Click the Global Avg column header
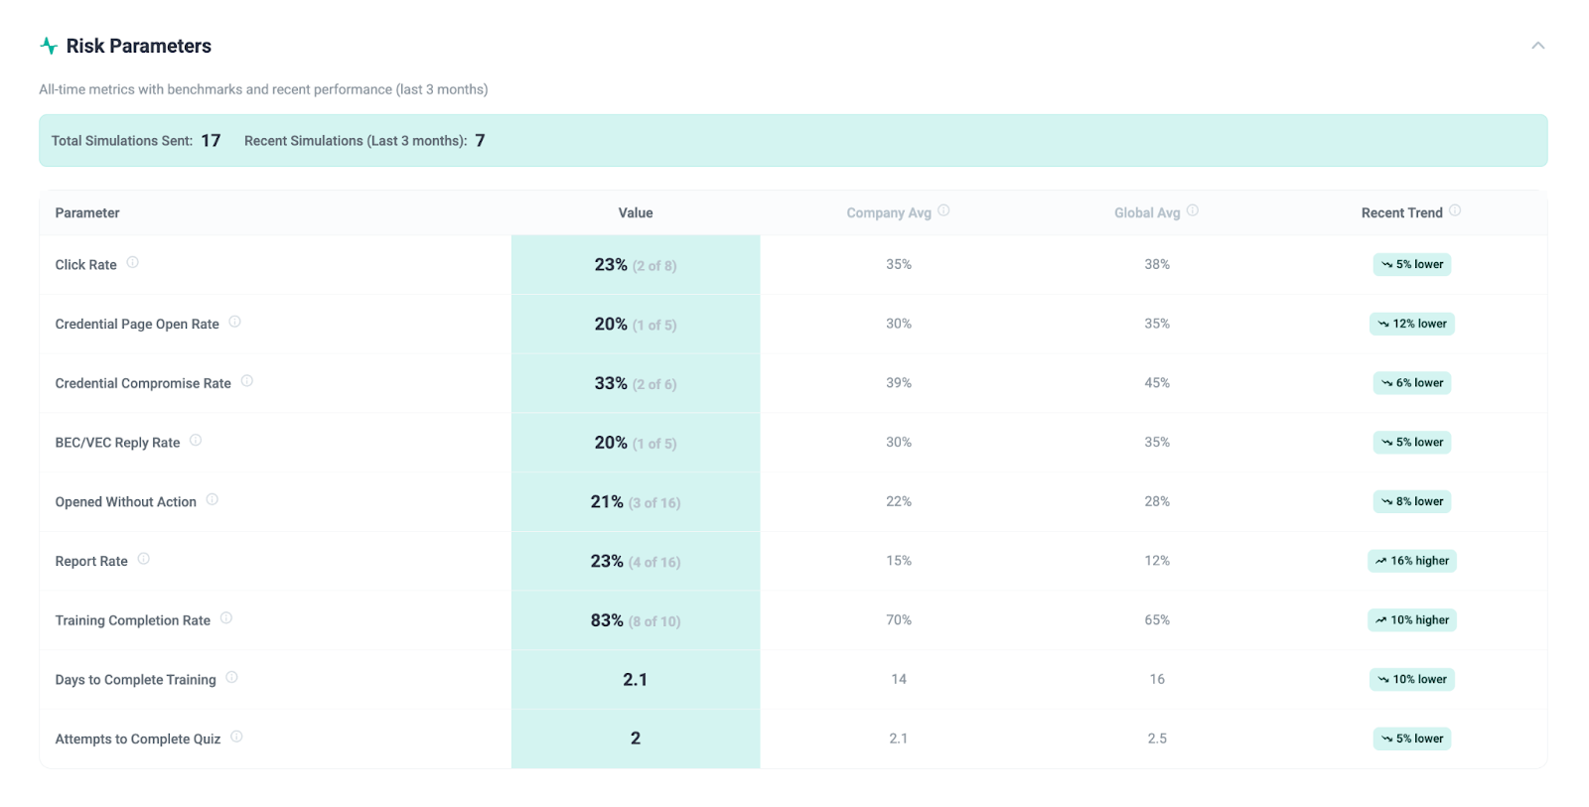This screenshot has height=807, width=1589. (1147, 213)
